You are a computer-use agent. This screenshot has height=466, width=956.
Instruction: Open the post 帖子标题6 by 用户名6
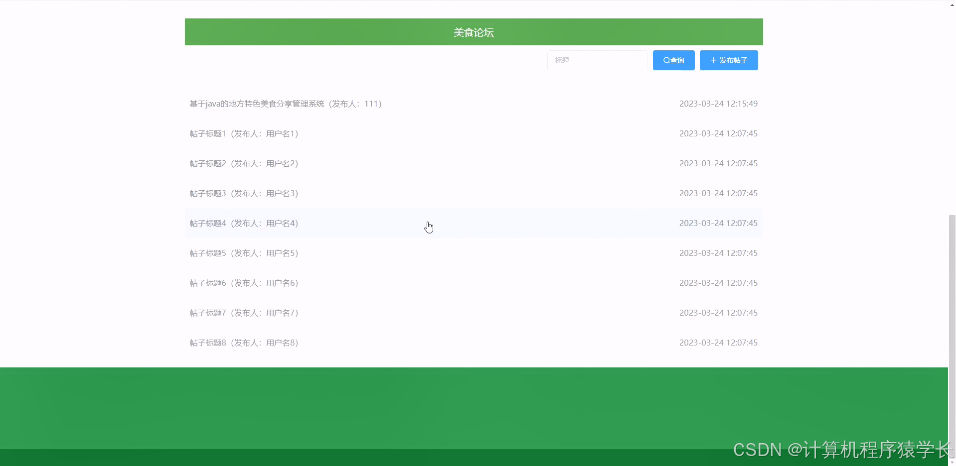tap(243, 283)
